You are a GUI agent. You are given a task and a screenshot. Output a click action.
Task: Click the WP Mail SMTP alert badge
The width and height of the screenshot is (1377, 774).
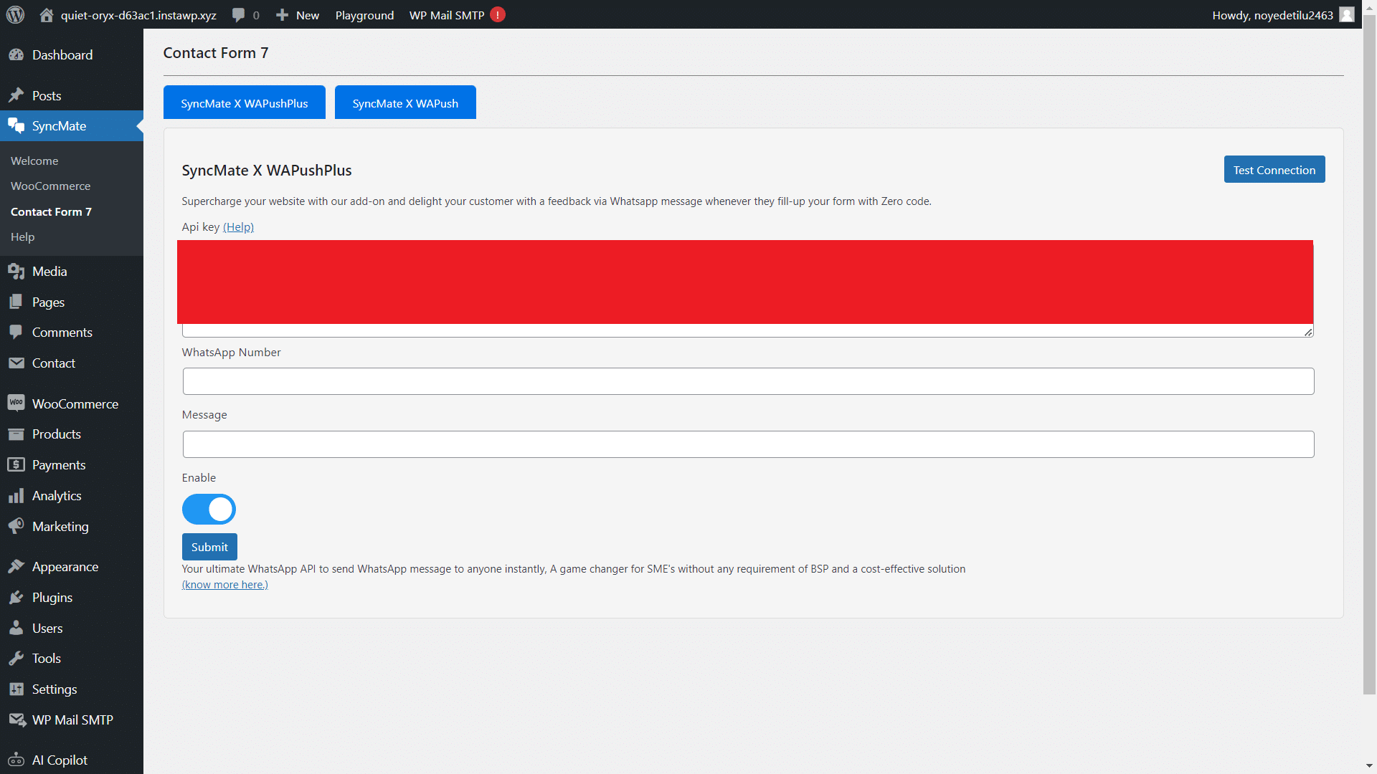click(498, 14)
